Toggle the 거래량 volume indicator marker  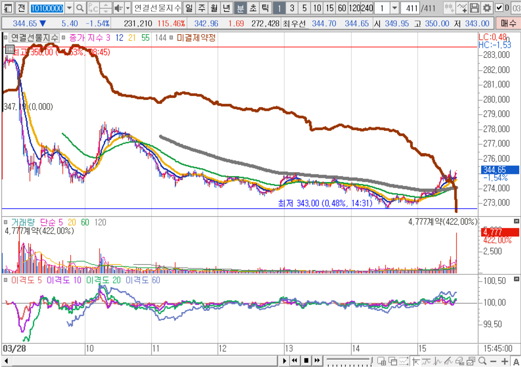click(6, 222)
